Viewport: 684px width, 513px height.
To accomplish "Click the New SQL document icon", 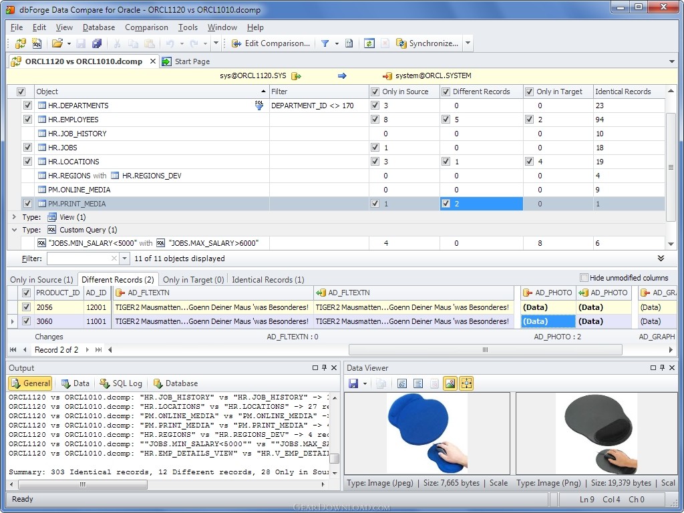I will (x=37, y=43).
